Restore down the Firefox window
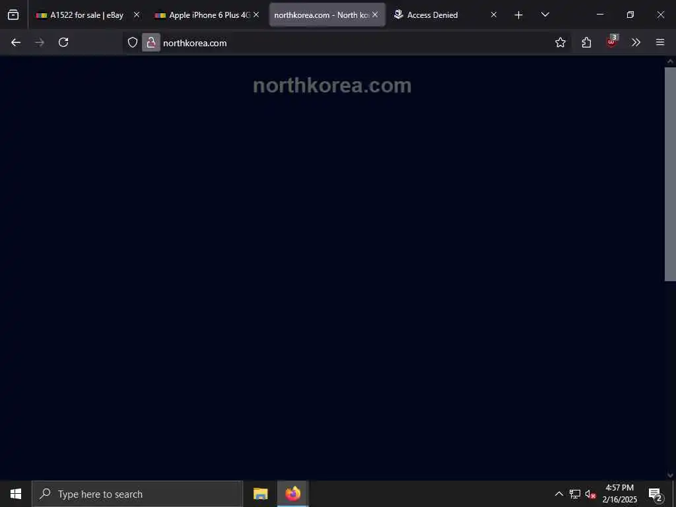The image size is (676, 507). tap(630, 15)
